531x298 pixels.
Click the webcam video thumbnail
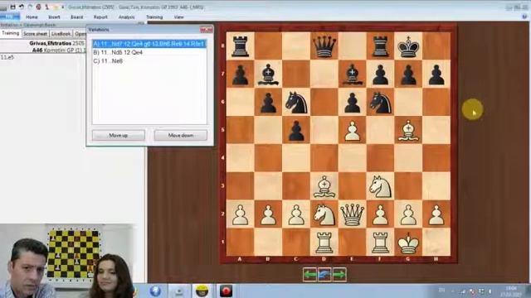pyautogui.click(x=67, y=261)
